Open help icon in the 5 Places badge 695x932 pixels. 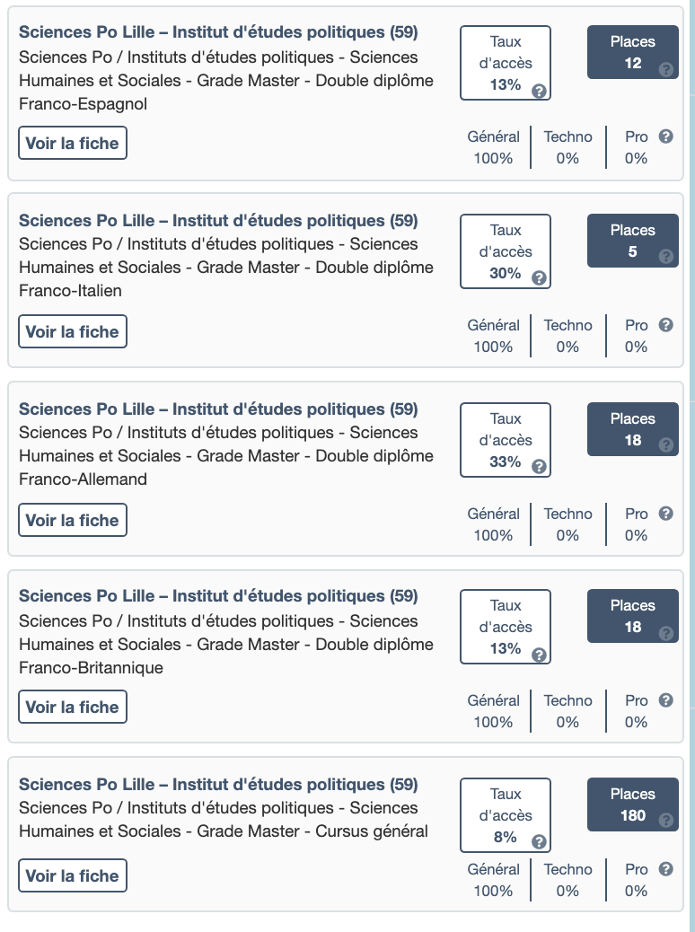(x=665, y=257)
